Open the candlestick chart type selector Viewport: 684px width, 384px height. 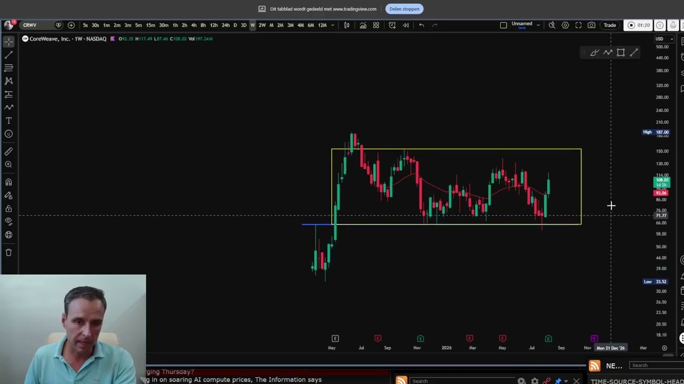pos(347,25)
